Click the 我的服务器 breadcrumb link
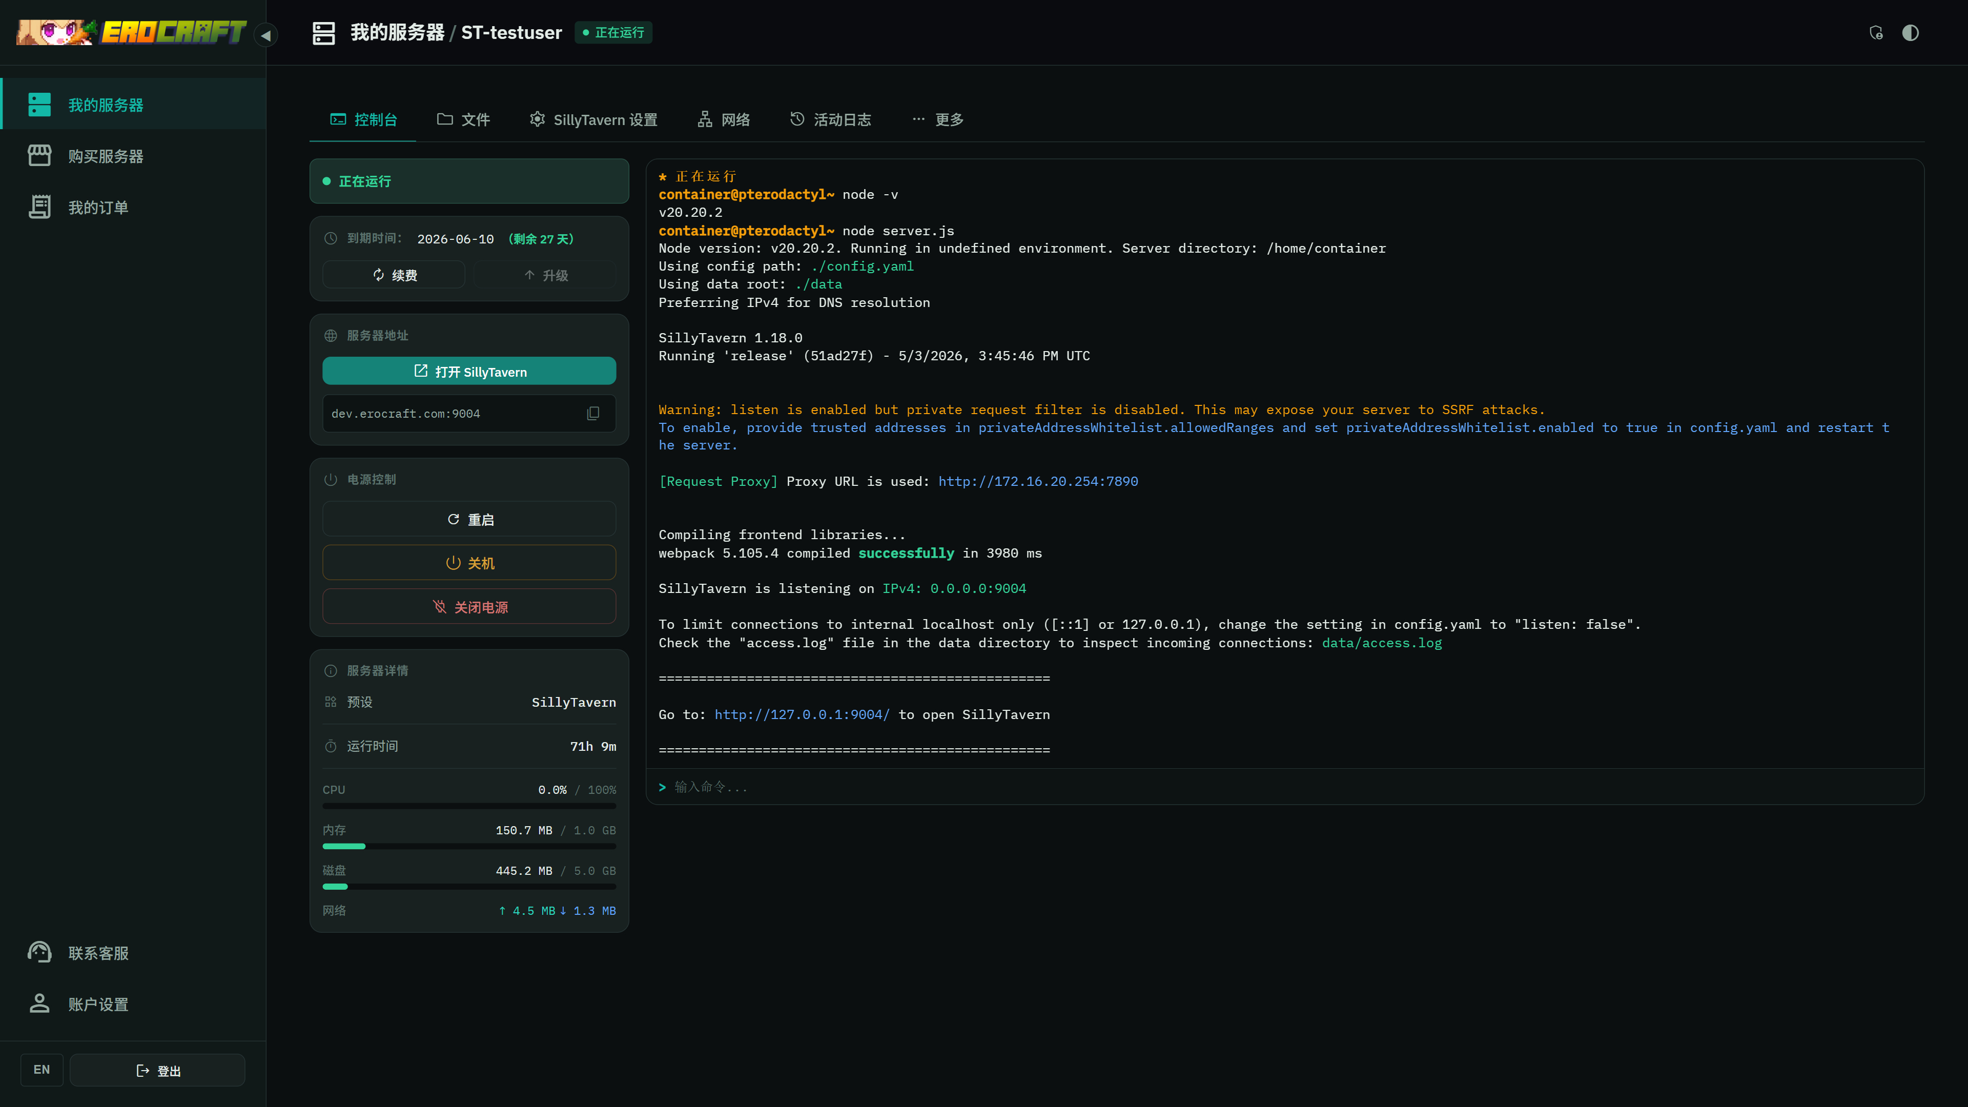 point(397,33)
